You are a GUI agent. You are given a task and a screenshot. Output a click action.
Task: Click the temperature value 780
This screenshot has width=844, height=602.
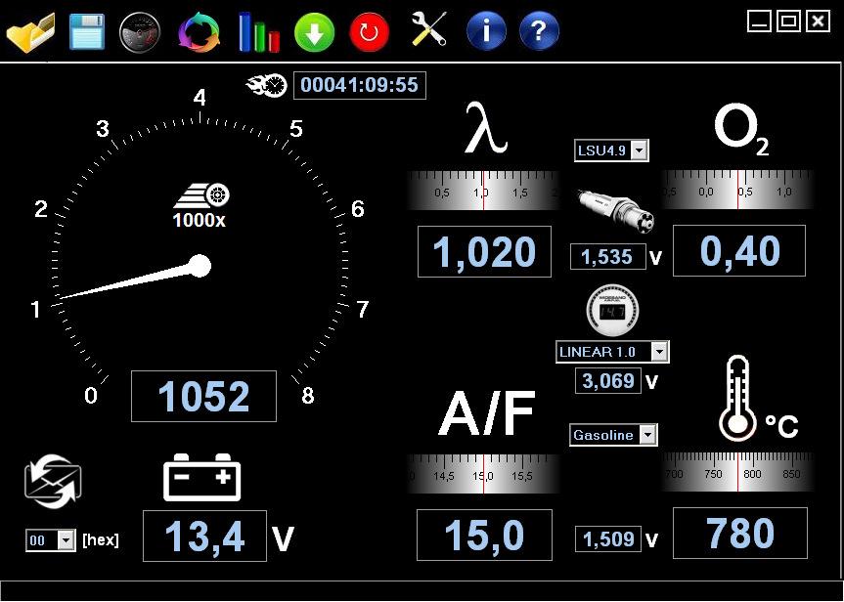coord(740,534)
